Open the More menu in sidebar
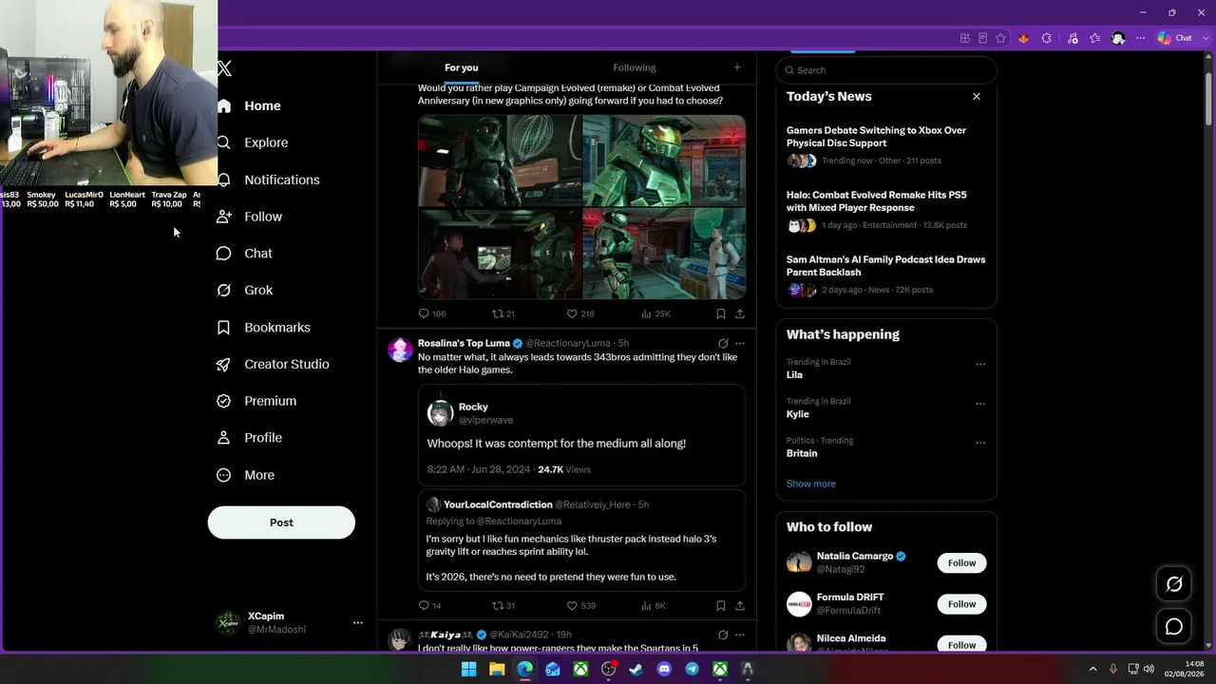 [x=246, y=475]
